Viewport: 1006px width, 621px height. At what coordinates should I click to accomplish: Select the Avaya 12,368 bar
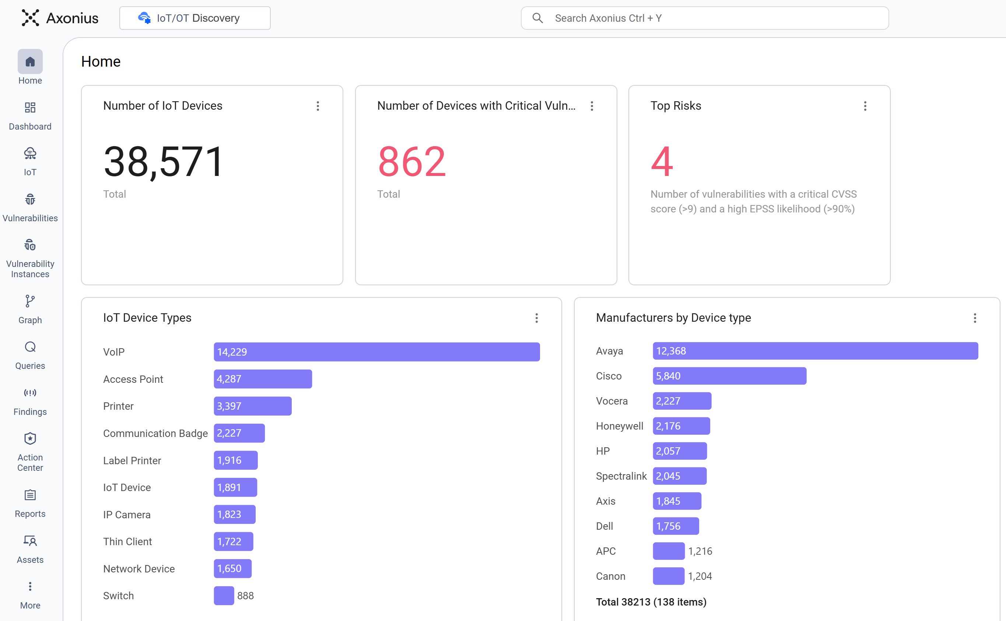pyautogui.click(x=815, y=351)
